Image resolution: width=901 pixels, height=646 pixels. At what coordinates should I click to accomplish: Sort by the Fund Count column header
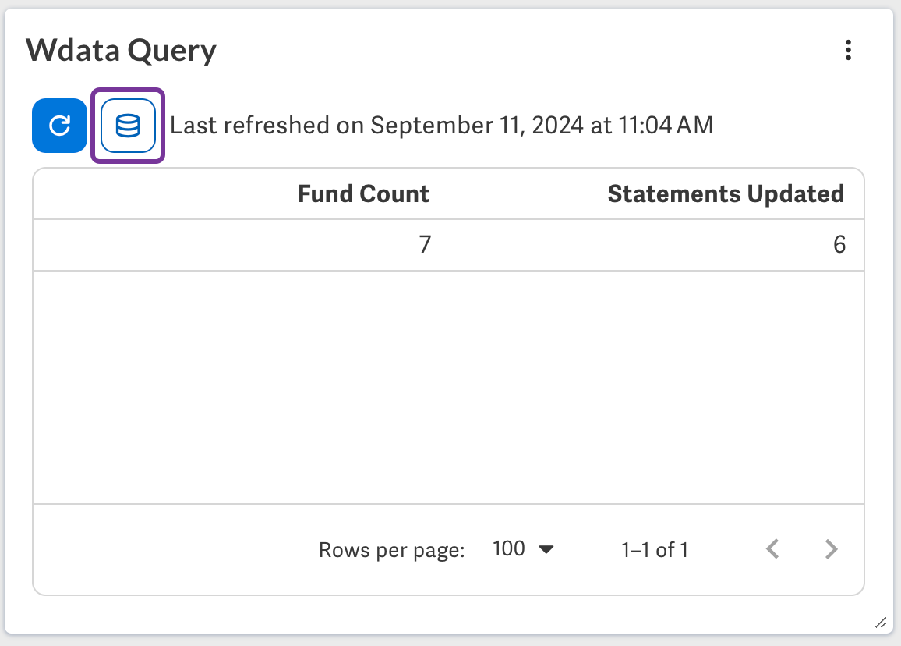(x=363, y=193)
